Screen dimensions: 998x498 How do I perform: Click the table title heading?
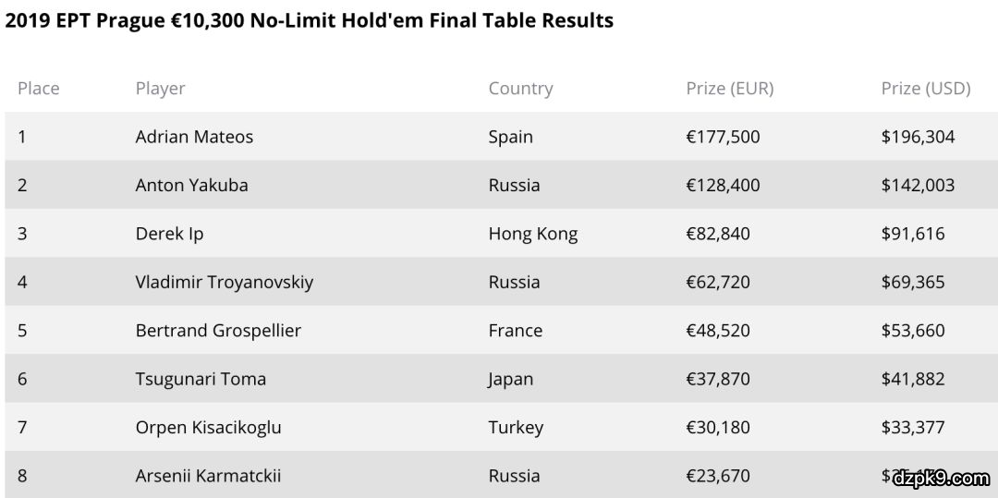coord(309,20)
